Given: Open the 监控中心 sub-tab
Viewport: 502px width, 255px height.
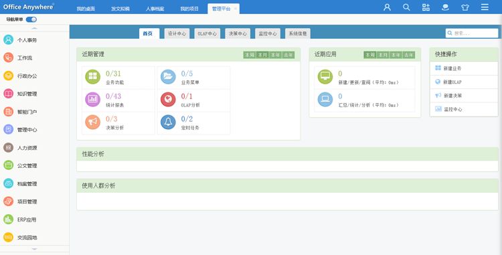Looking at the screenshot, I should point(268,33).
